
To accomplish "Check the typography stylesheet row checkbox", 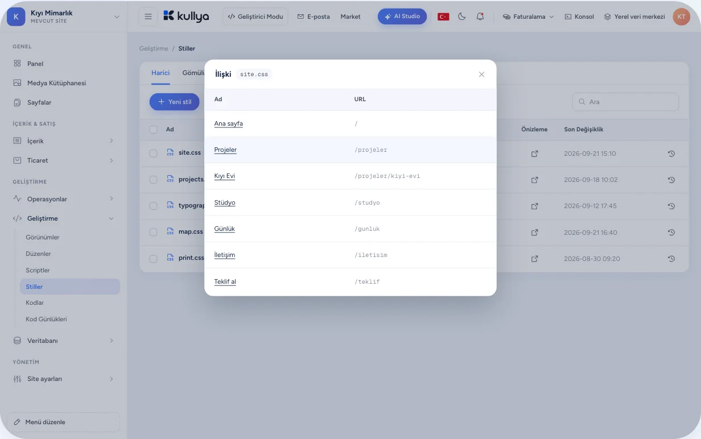I will 153,206.
